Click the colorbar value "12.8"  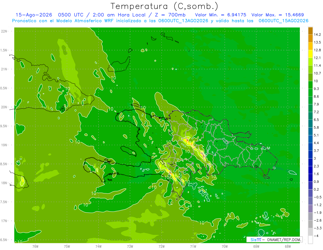pos(317,50)
